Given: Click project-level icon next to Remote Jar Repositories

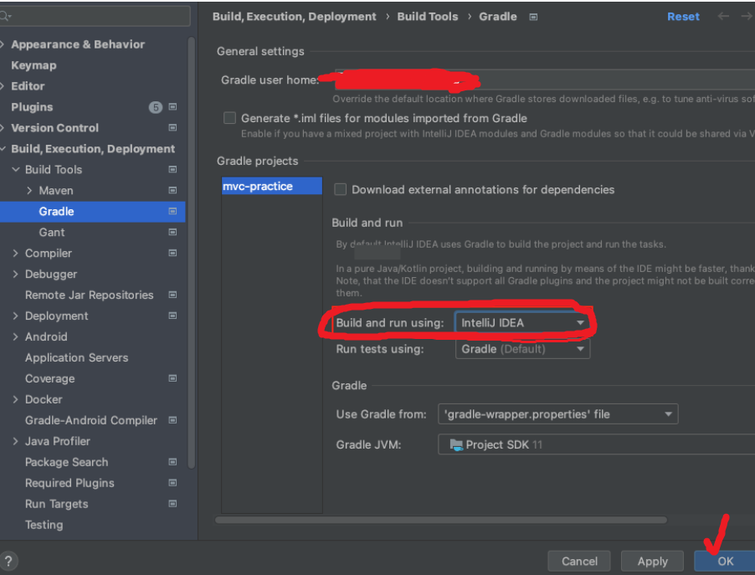Looking at the screenshot, I should 173,295.
